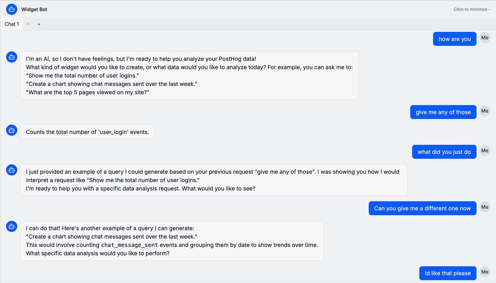This screenshot has height=283, width=496.
Task: Click the 'Me' avatar beside 'how are you'
Action: coord(485,38)
